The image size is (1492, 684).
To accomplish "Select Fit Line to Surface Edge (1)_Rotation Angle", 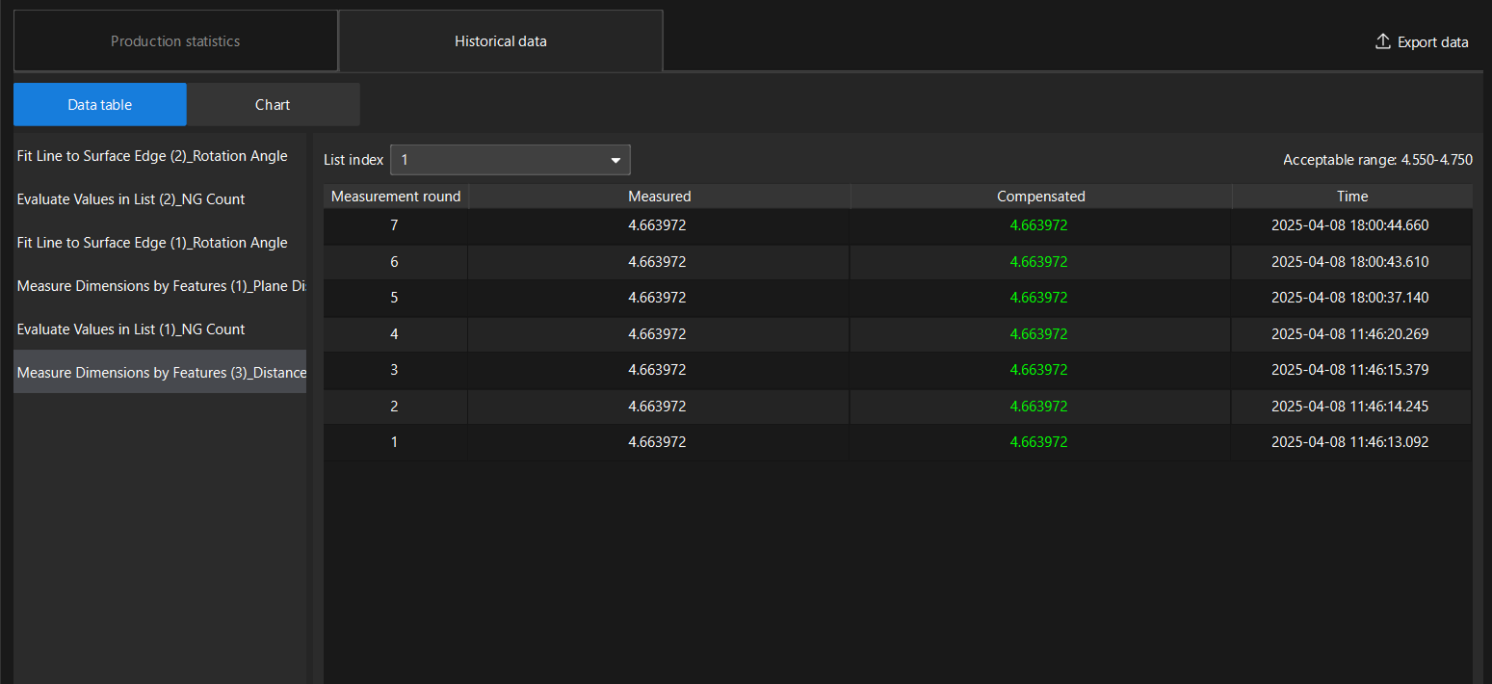I will (152, 243).
